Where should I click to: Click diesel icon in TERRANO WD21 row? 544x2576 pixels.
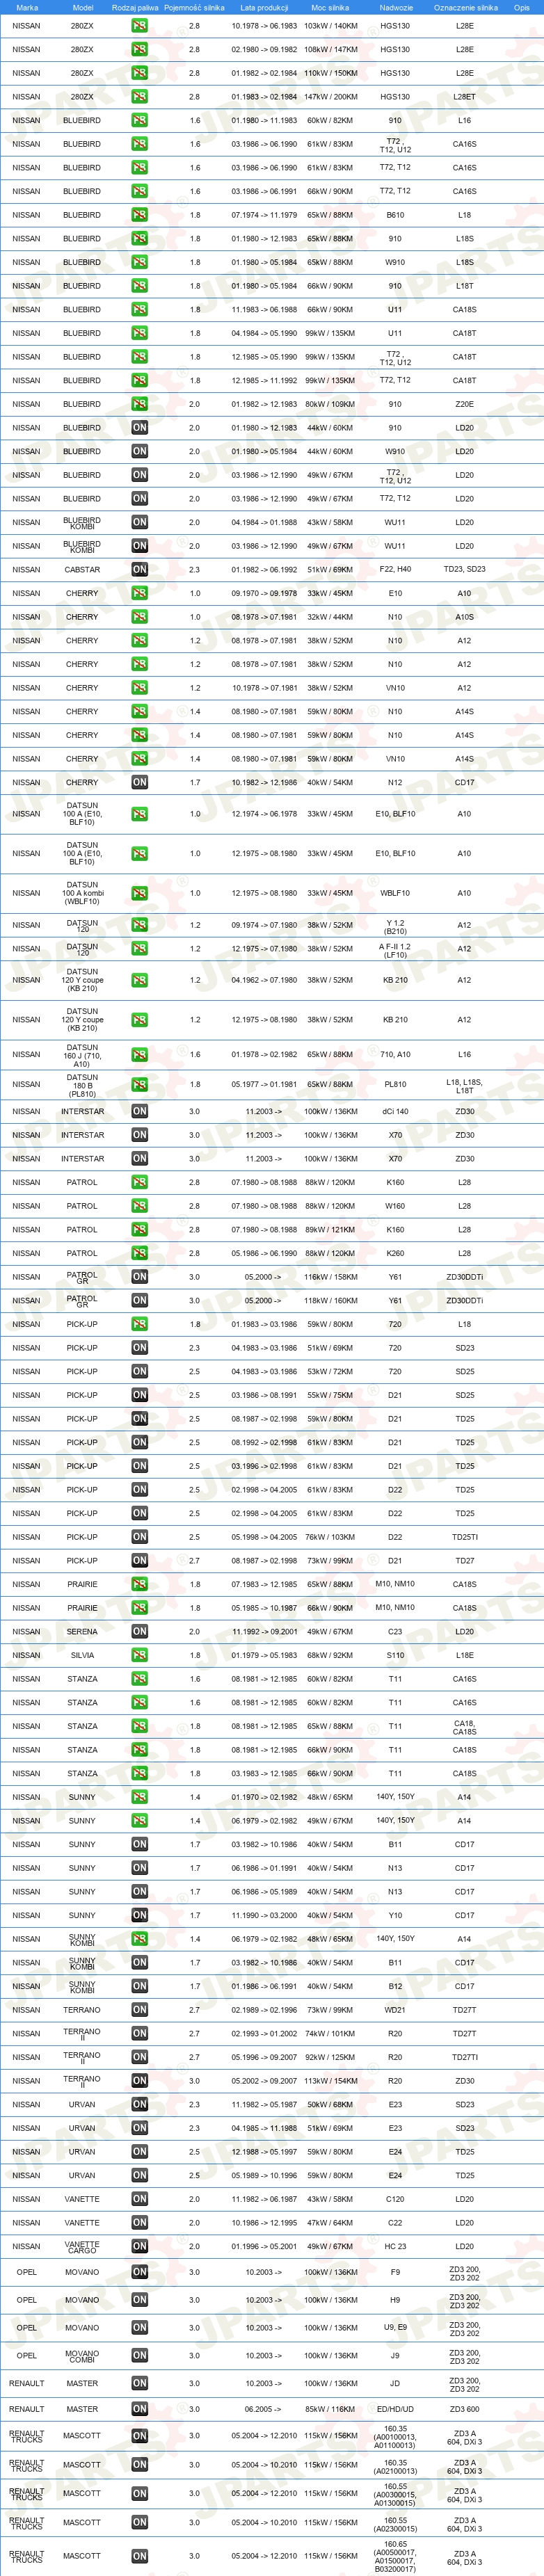coord(139,2010)
